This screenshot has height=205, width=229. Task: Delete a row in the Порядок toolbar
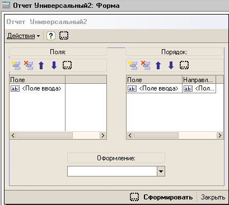click(146, 65)
